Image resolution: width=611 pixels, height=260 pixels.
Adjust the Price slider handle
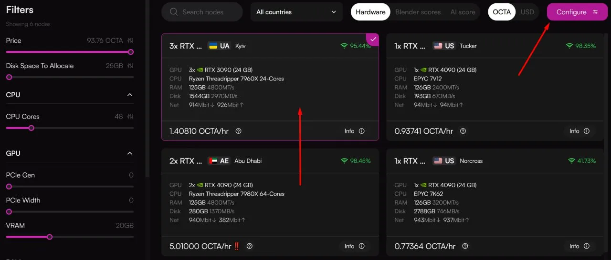click(x=131, y=52)
